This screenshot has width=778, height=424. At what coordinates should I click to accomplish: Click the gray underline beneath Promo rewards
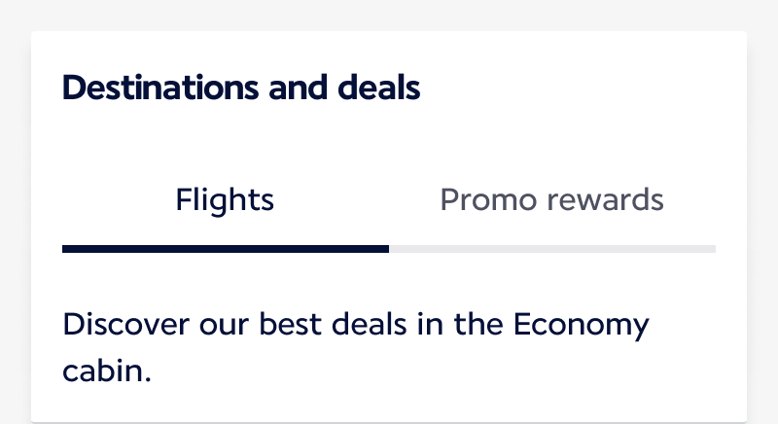(x=551, y=249)
